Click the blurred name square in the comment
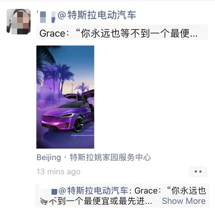The height and width of the screenshot is (217, 215). tap(54, 192)
